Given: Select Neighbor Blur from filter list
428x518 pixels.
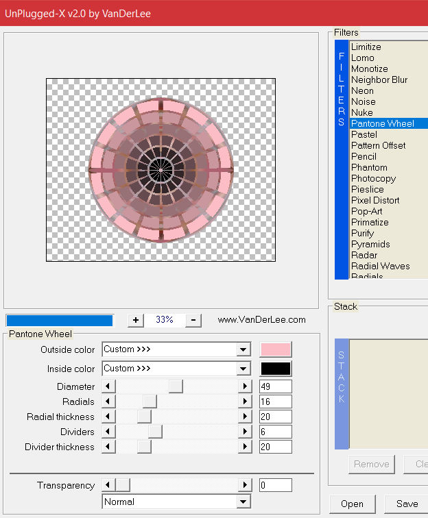Looking at the screenshot, I should coord(379,79).
